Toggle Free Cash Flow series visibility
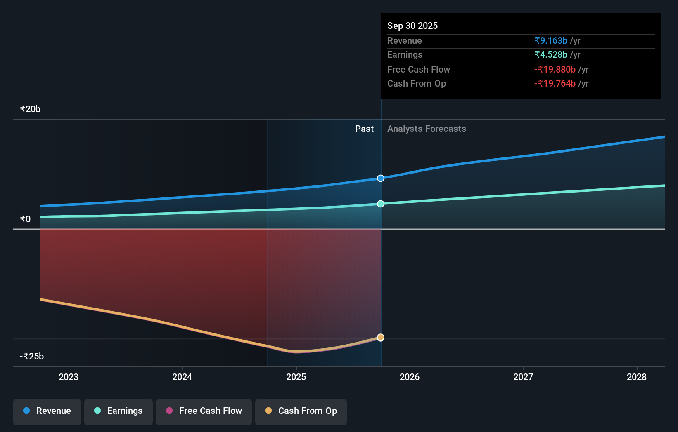 point(204,411)
